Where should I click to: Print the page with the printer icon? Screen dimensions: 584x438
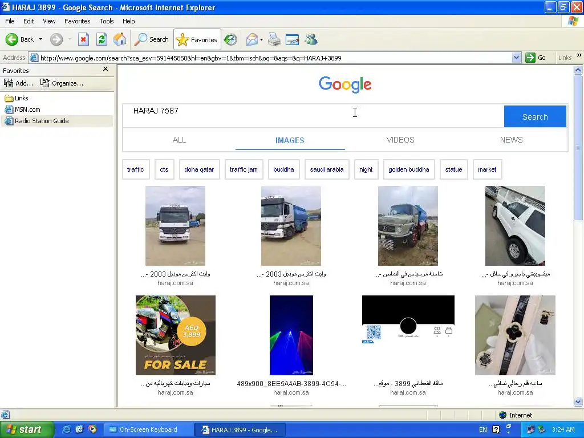[274, 39]
